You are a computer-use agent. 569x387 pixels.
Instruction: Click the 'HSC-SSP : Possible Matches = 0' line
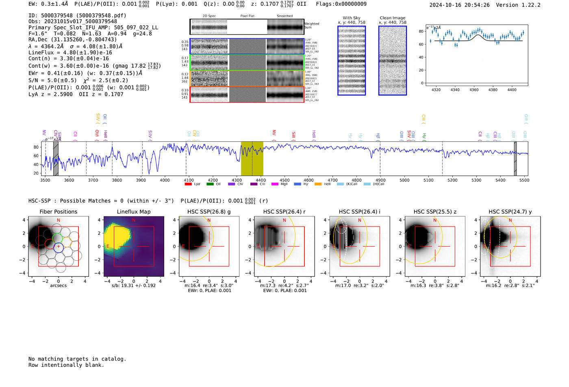pyautogui.click(x=101, y=201)
